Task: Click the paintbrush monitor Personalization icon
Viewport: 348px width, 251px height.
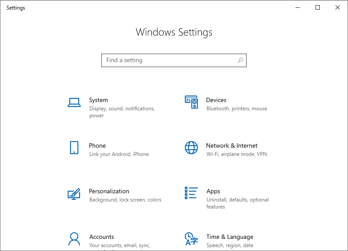Action: point(74,194)
